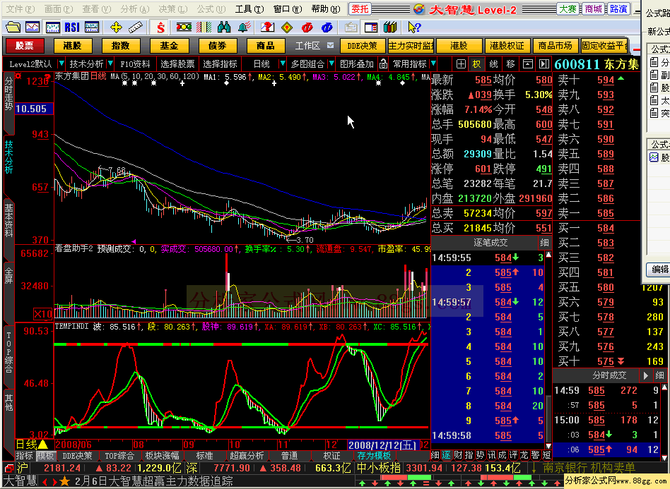
Task: Select the ruler measuring tool icon
Action: coord(136,28)
